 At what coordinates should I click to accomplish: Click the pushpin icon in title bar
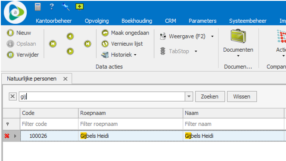[x=65, y=7]
